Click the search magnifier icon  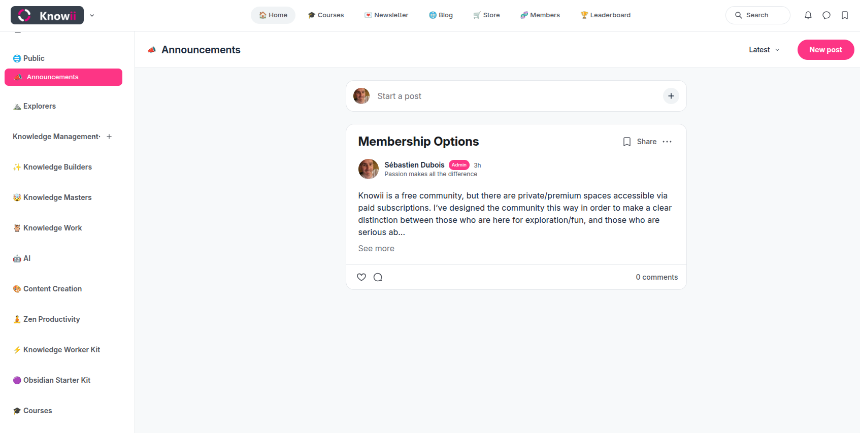739,15
